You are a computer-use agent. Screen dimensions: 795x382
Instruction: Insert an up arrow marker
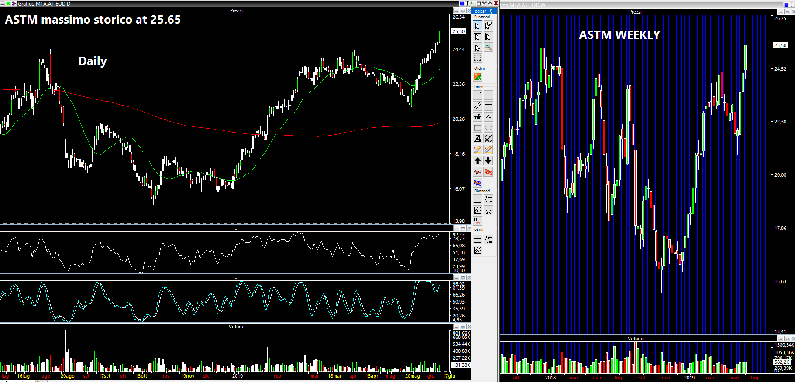coord(478,160)
